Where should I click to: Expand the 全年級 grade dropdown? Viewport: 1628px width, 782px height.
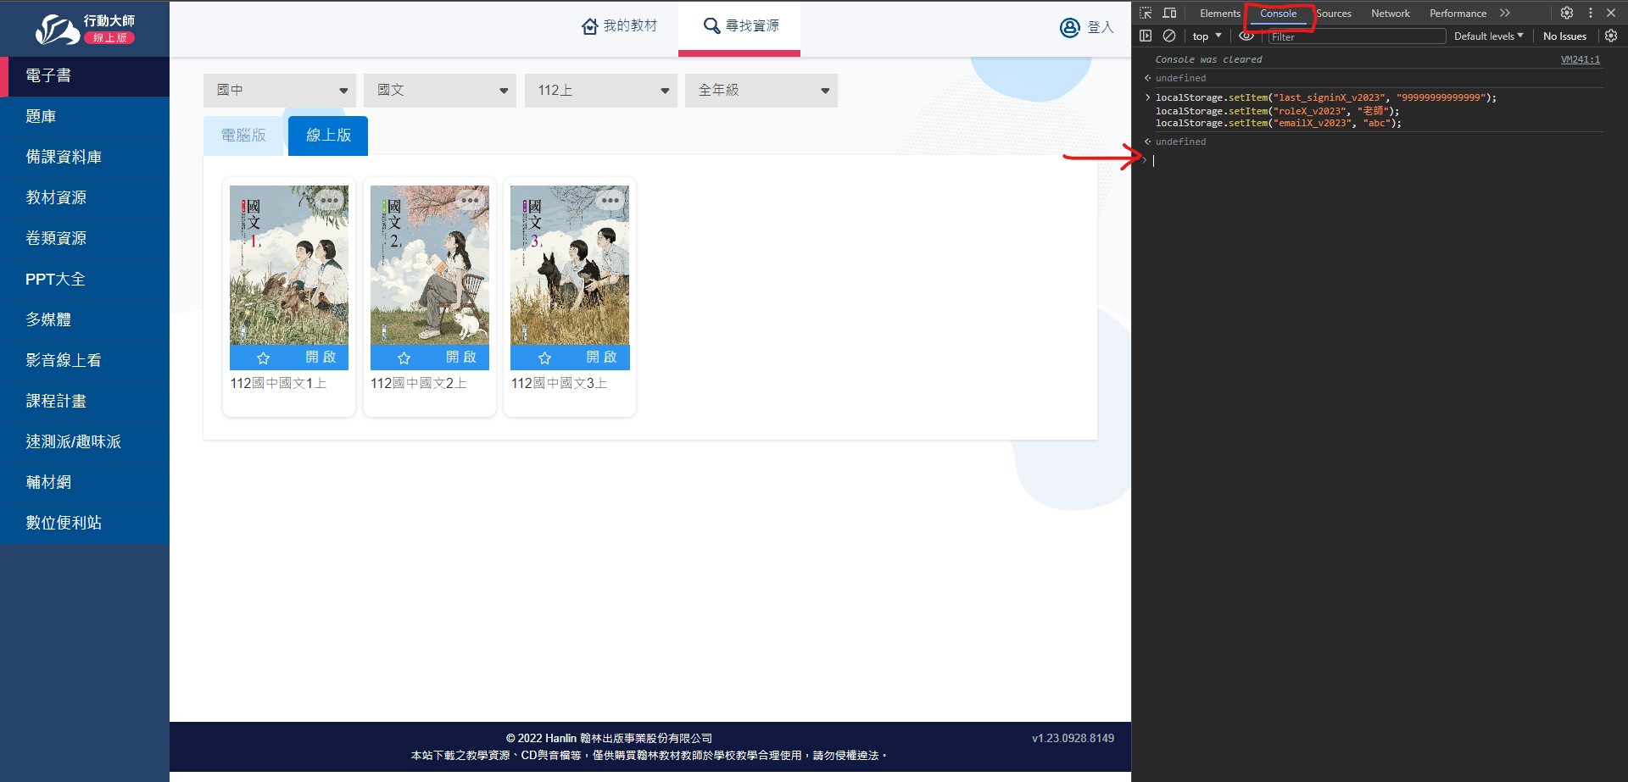coord(761,90)
